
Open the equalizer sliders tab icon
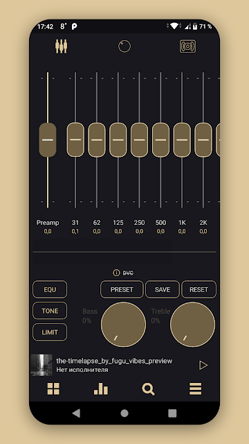coord(62,46)
